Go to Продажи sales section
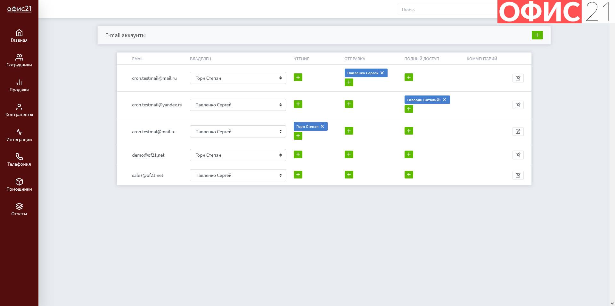Image resolution: width=615 pixels, height=306 pixels. point(19,86)
